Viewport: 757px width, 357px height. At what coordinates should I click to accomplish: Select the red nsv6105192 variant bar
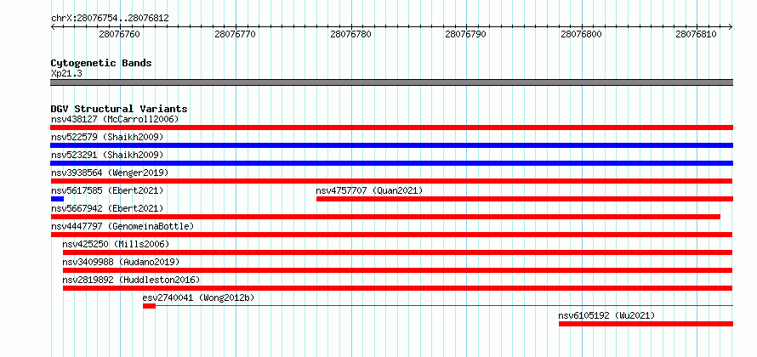pos(646,324)
